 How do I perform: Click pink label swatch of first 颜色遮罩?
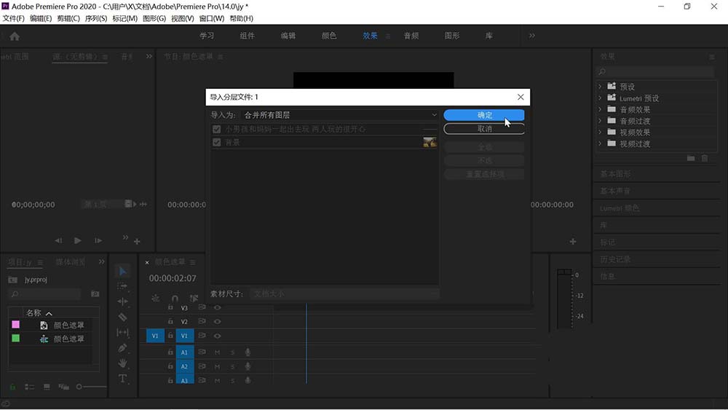point(16,325)
